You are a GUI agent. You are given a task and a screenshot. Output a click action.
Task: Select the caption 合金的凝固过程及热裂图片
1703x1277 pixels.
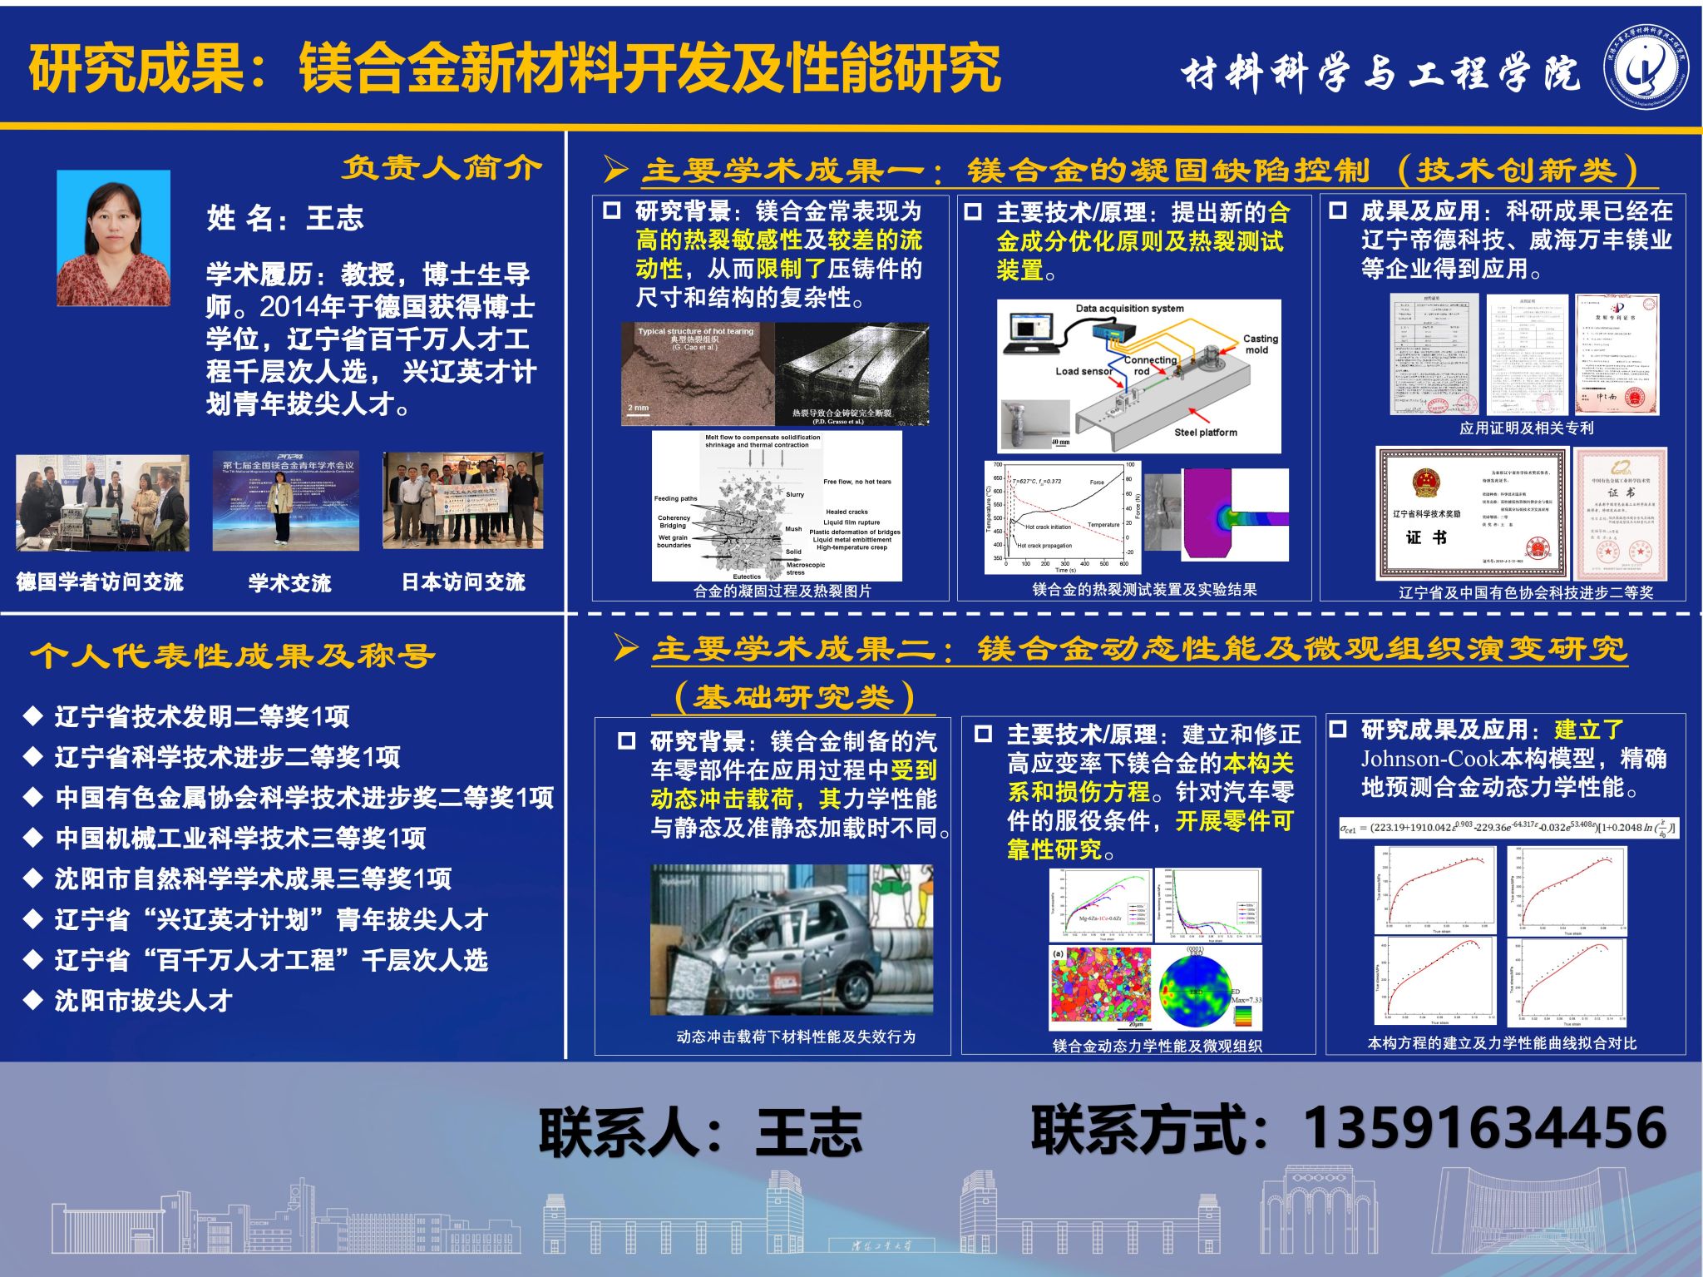(782, 591)
